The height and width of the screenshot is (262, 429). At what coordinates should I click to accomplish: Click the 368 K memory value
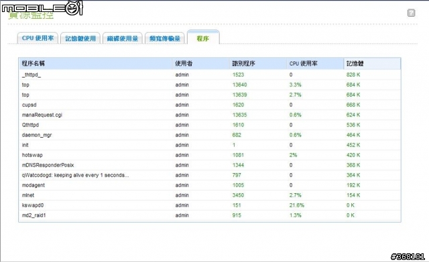[353, 165]
